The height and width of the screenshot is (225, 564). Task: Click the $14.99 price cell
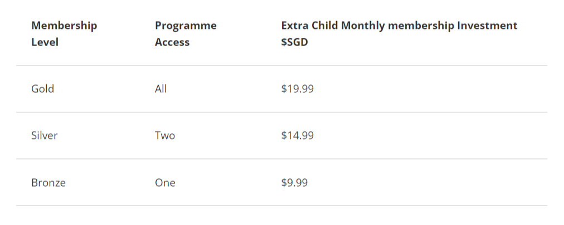(x=298, y=136)
